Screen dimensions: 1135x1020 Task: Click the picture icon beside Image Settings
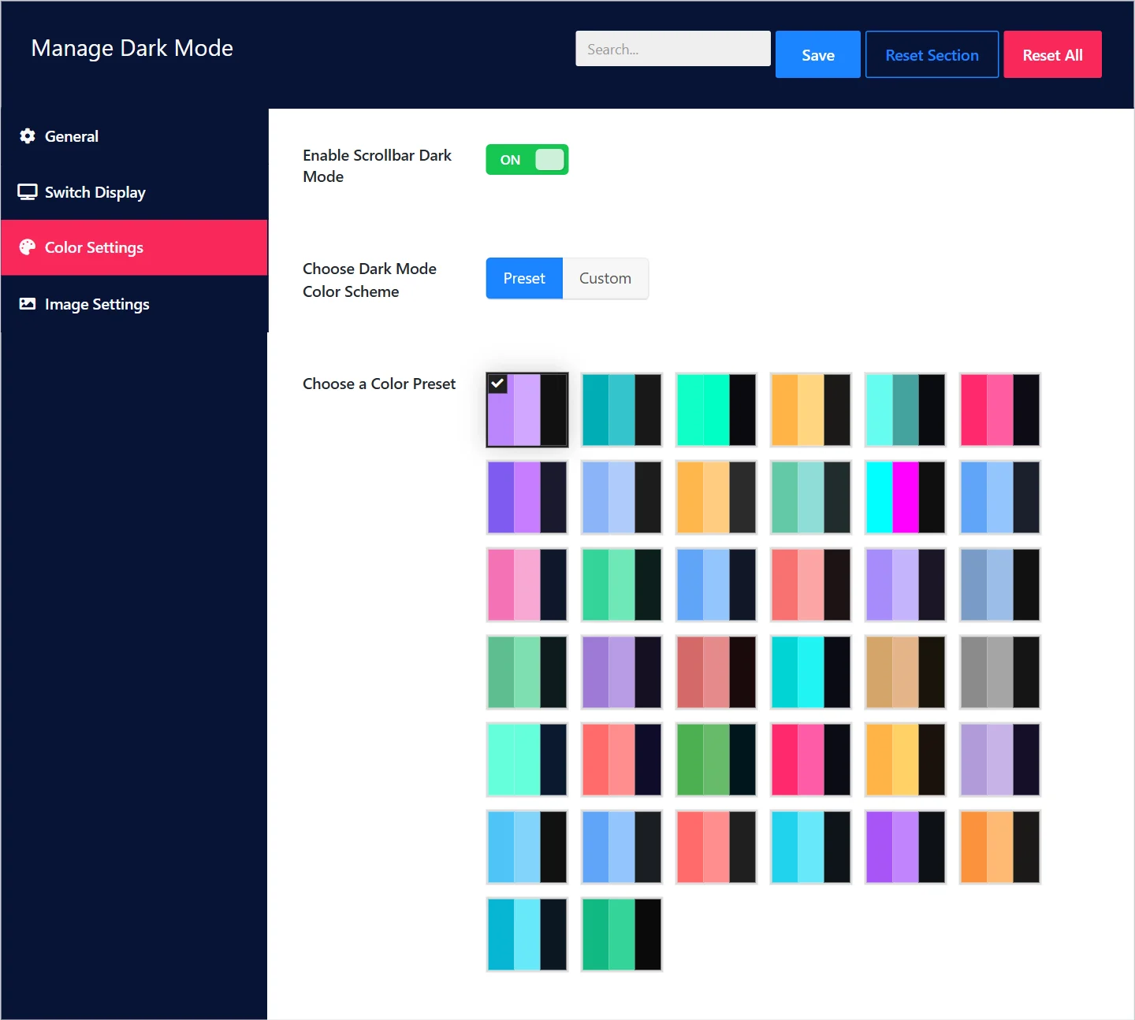[28, 304]
